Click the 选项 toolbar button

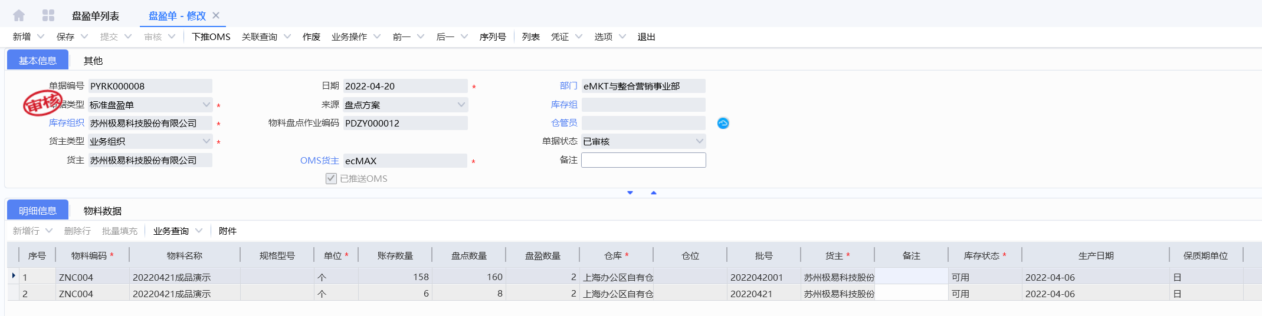pos(604,36)
